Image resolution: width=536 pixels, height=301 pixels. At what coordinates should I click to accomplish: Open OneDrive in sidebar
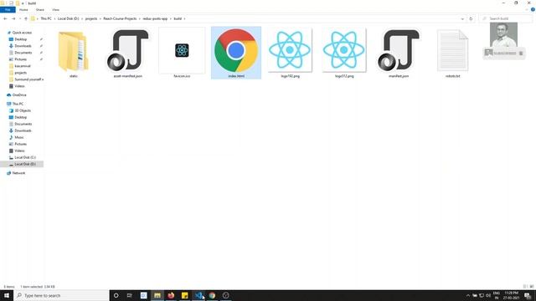pyautogui.click(x=19, y=94)
